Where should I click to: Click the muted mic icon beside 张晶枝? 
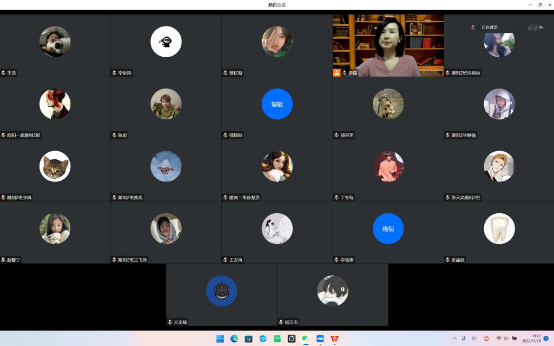448,260
